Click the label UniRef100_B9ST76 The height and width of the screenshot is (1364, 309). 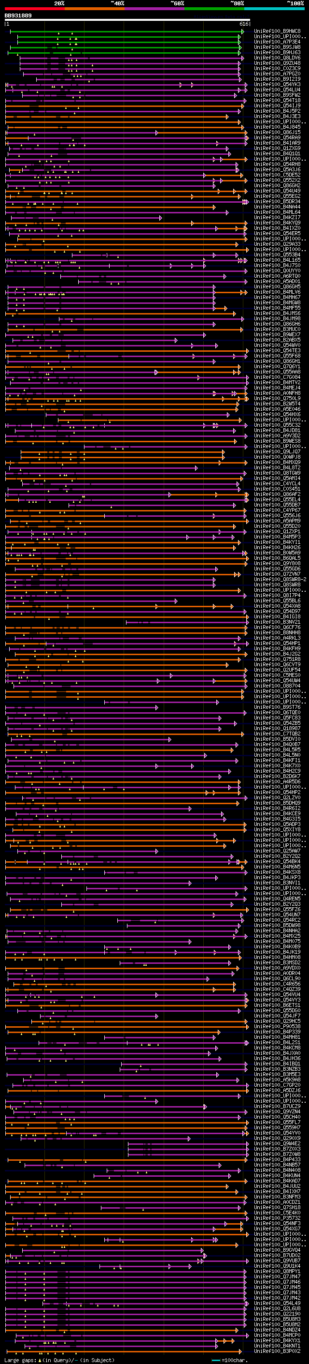(277, 707)
